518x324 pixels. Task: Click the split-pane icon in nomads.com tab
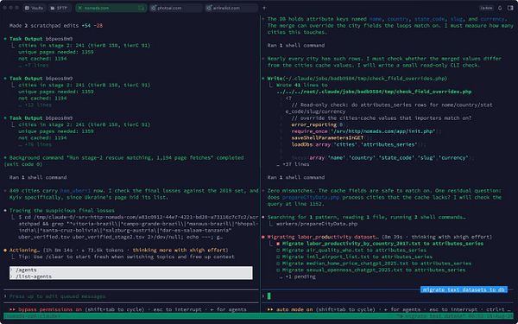pyautogui.click(x=142, y=8)
